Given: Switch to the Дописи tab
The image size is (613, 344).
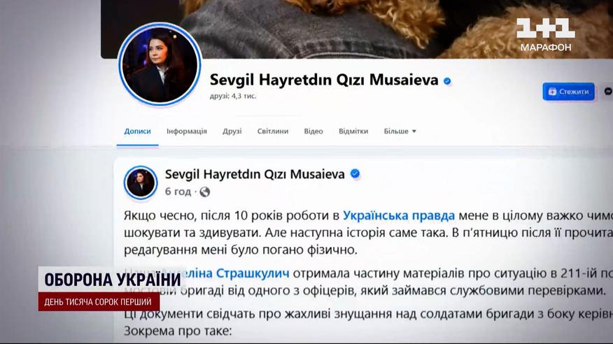Looking at the screenshot, I should click(137, 131).
